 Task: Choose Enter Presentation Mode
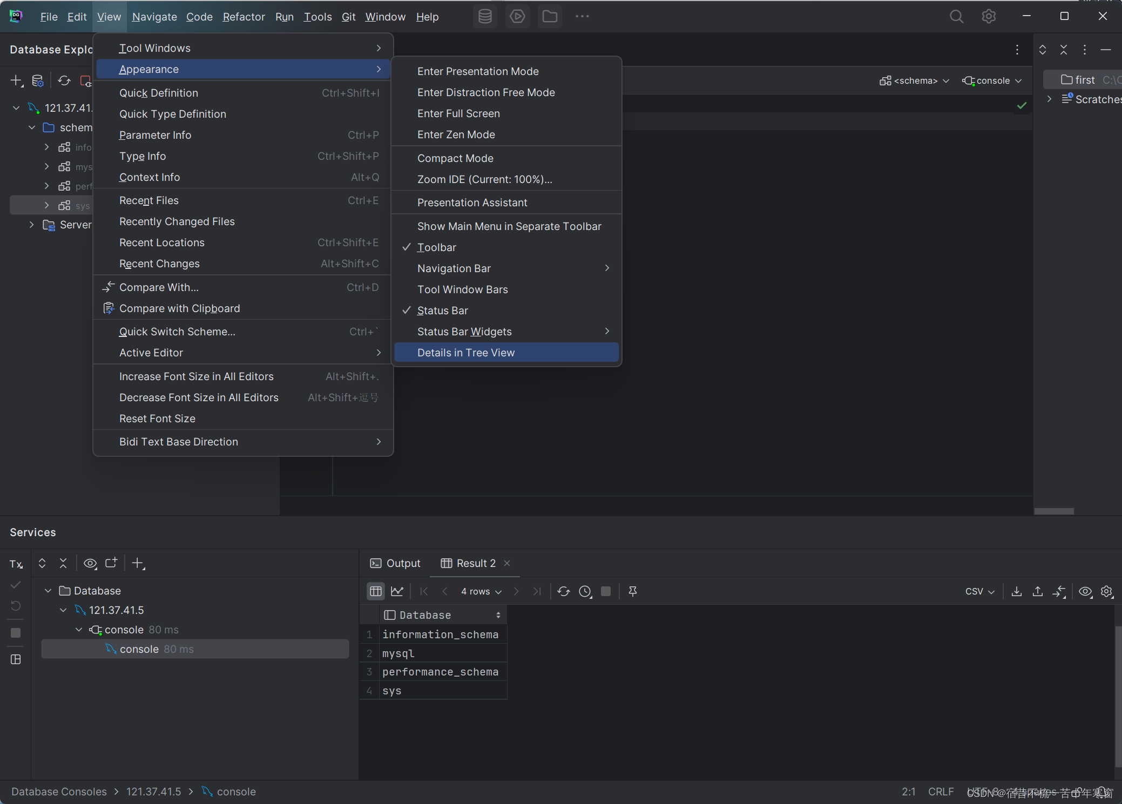506,71
